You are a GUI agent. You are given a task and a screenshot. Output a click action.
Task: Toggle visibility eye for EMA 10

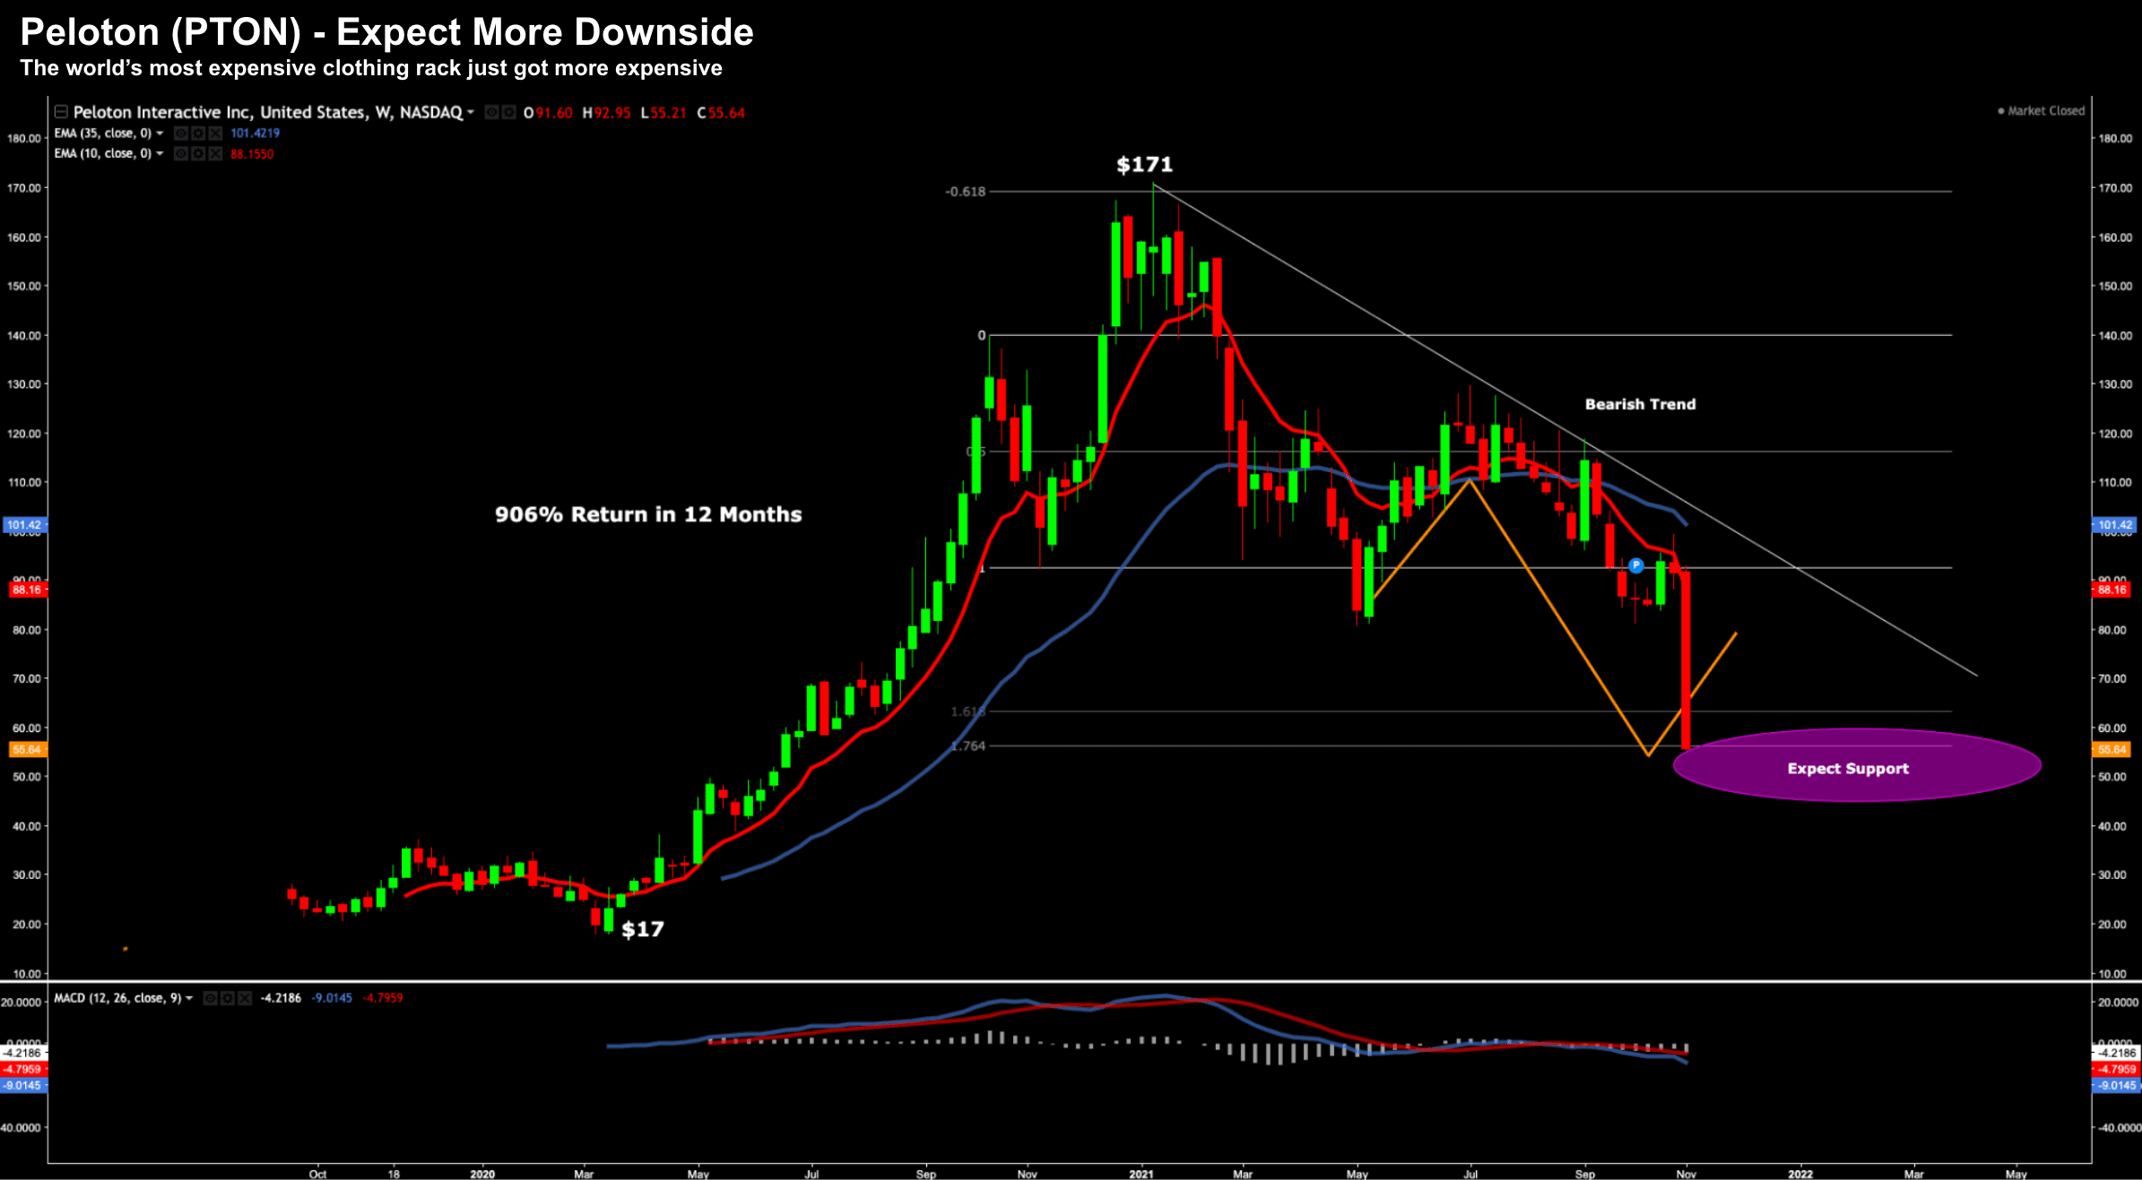click(180, 153)
